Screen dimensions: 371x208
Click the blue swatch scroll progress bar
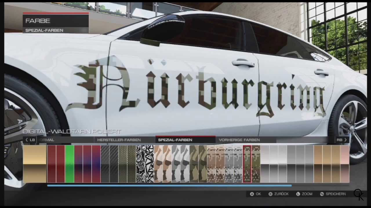click(x=169, y=185)
